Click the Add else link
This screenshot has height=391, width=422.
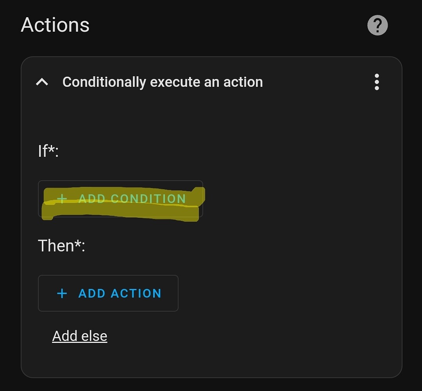click(79, 335)
